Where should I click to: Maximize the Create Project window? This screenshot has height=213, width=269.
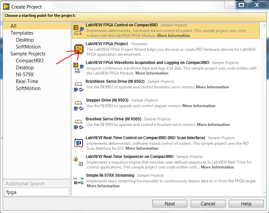(x=241, y=5)
